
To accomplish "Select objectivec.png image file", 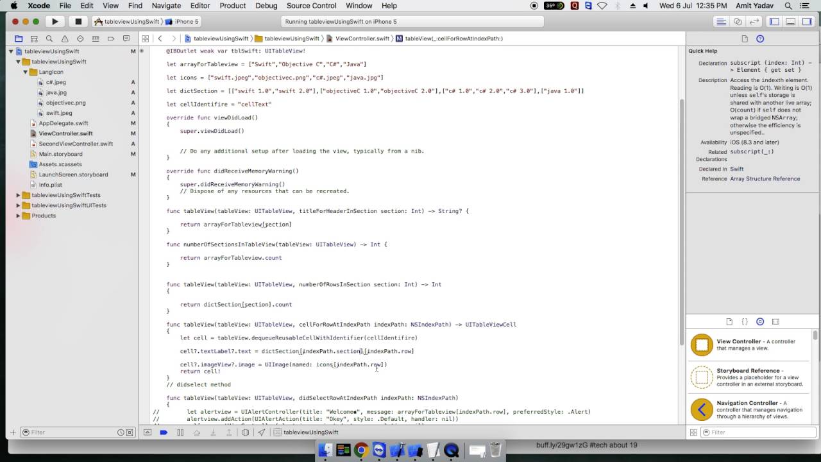I will (x=65, y=103).
